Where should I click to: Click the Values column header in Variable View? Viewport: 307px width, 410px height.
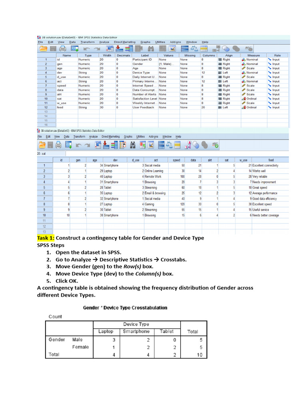point(168,55)
